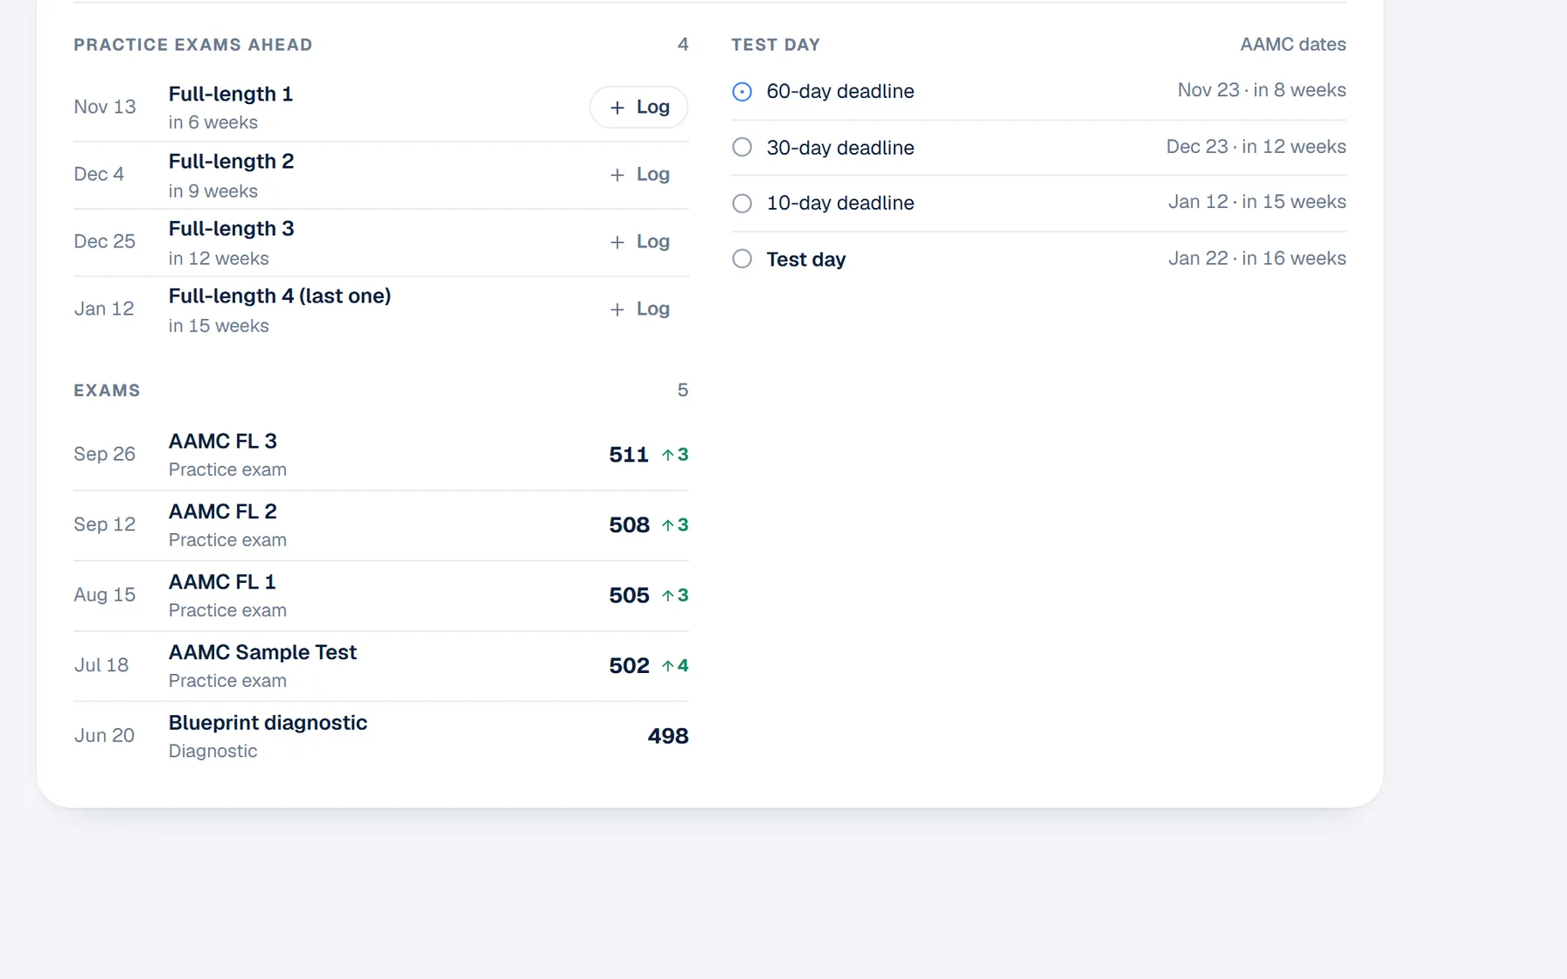The height and width of the screenshot is (979, 1567).
Task: Click the Exams section heading
Action: pos(107,391)
